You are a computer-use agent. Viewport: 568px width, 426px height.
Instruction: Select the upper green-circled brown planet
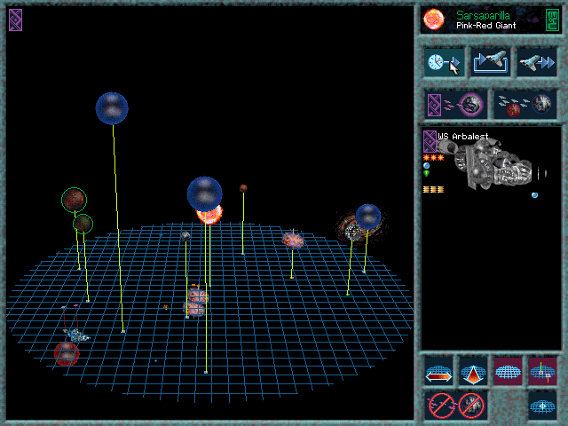pos(74,200)
